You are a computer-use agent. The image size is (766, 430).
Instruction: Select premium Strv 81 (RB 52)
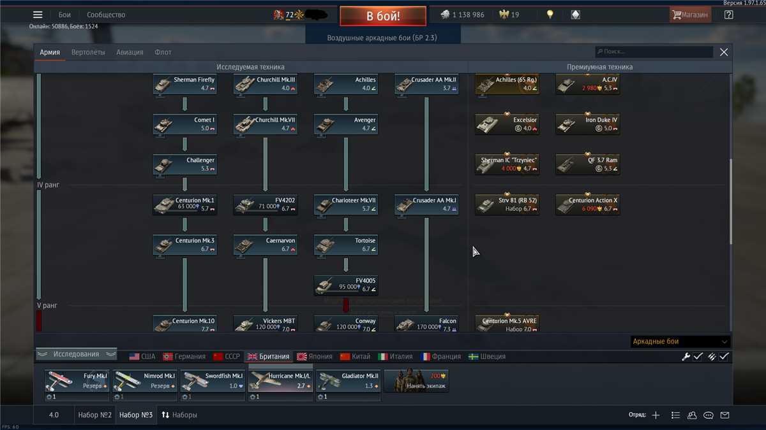click(x=507, y=204)
